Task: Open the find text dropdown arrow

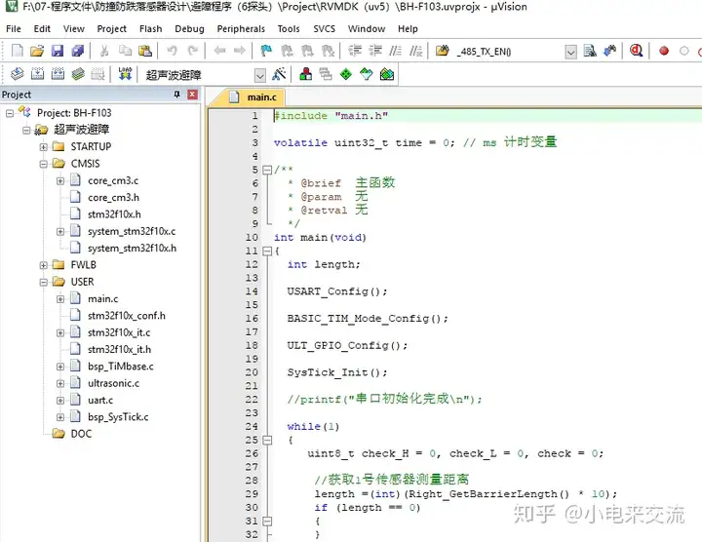Action: 570,52
